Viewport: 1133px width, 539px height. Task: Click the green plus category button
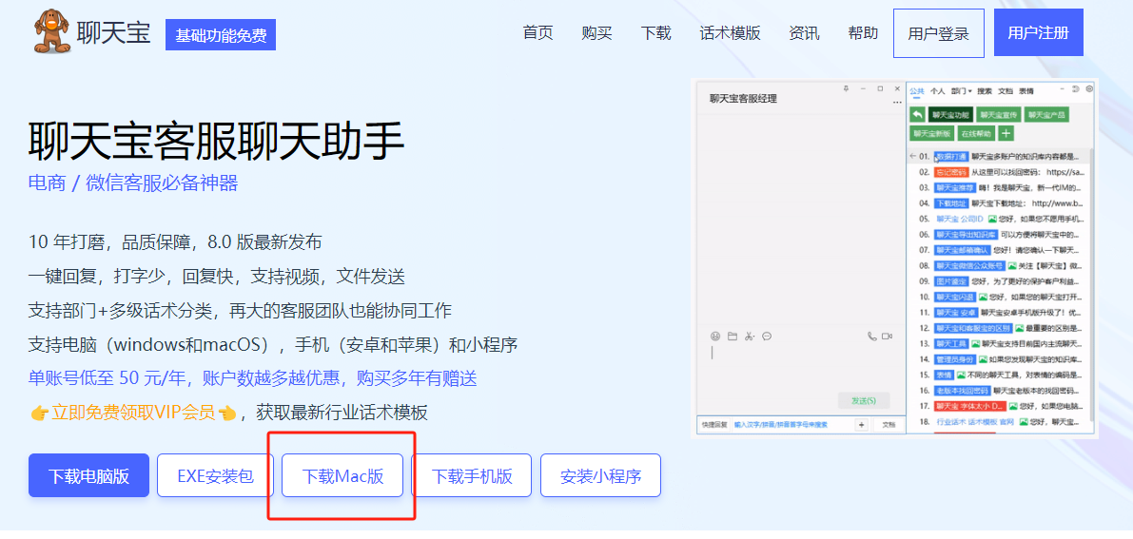[x=1006, y=133]
